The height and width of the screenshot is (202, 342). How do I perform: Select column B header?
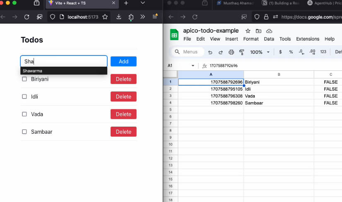[x=279, y=75]
